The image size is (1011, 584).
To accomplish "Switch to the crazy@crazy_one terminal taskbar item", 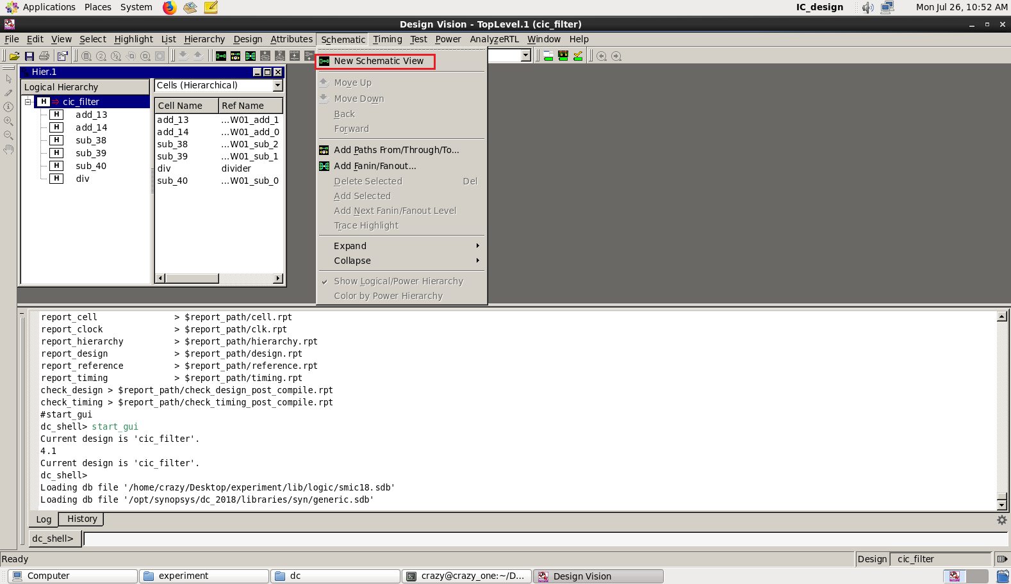I will pyautogui.click(x=466, y=576).
